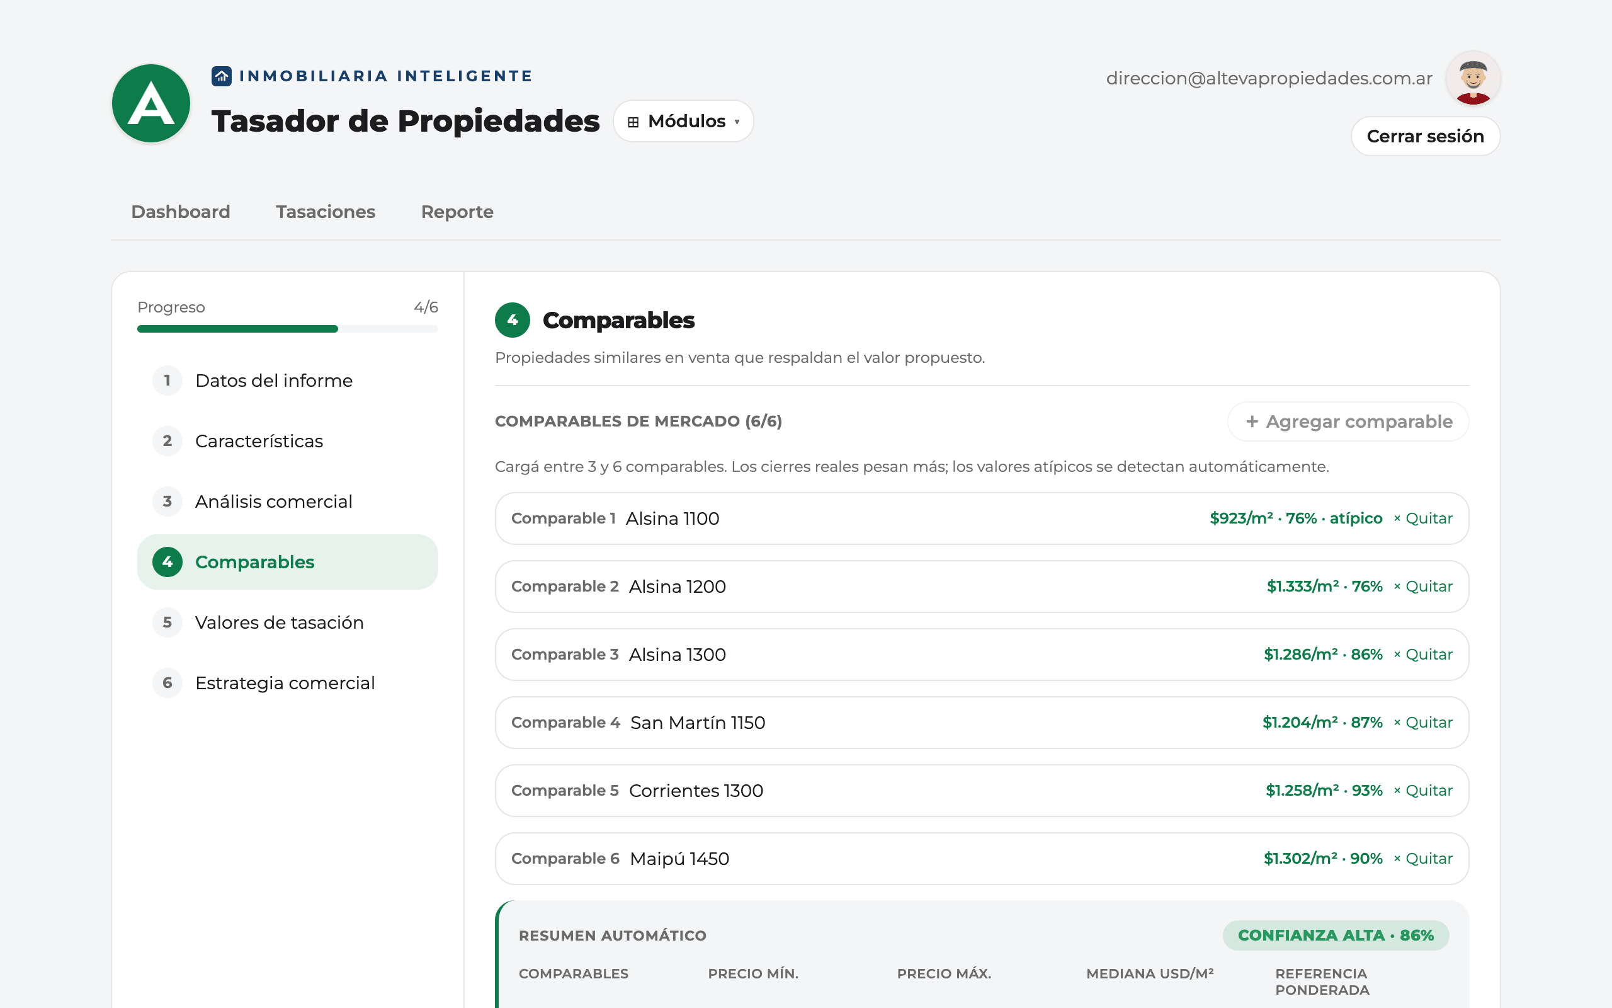Click the account email address
1612x1008 pixels.
click(1269, 79)
